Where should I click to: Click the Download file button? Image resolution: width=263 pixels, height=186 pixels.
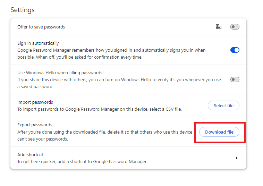point(219,132)
